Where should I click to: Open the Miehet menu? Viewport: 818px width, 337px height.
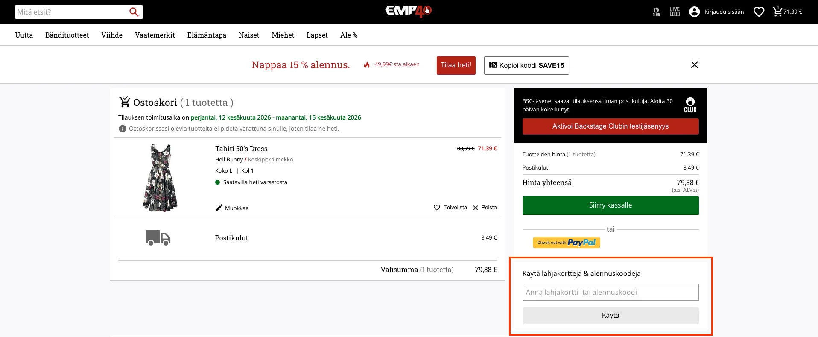pyautogui.click(x=283, y=35)
